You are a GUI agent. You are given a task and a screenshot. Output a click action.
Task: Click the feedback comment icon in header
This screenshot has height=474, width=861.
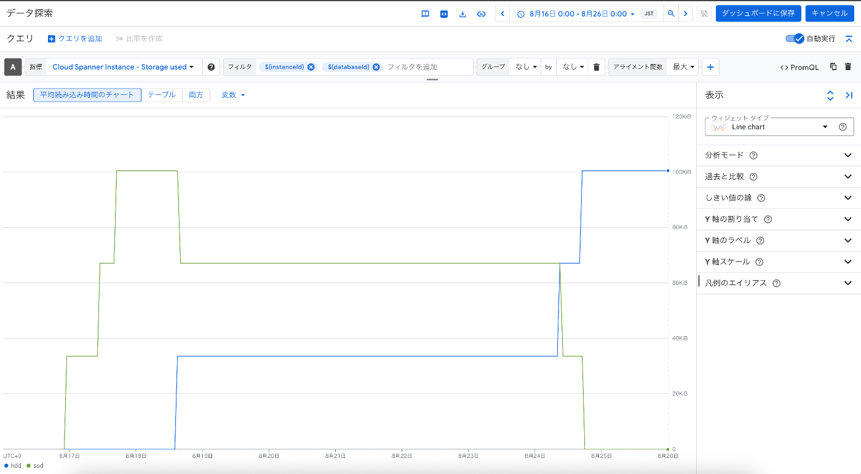point(425,14)
